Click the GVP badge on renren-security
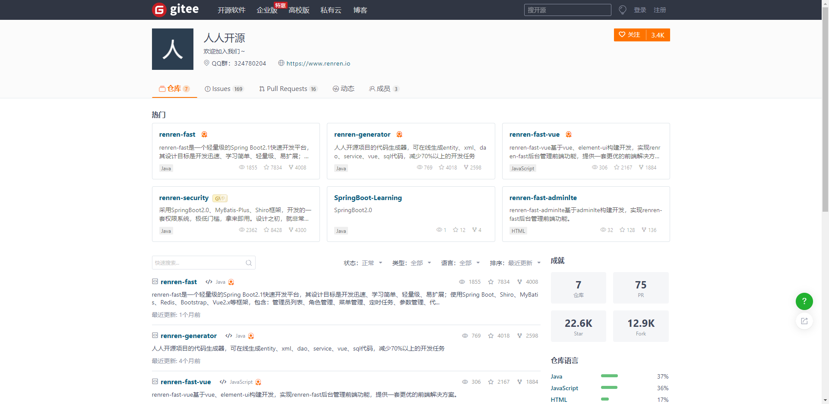Image resolution: width=829 pixels, height=404 pixels. click(x=220, y=198)
